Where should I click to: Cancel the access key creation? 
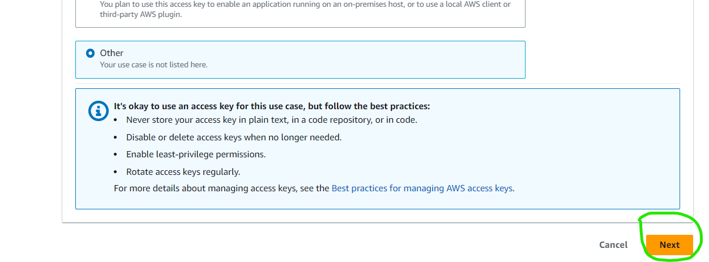(613, 245)
